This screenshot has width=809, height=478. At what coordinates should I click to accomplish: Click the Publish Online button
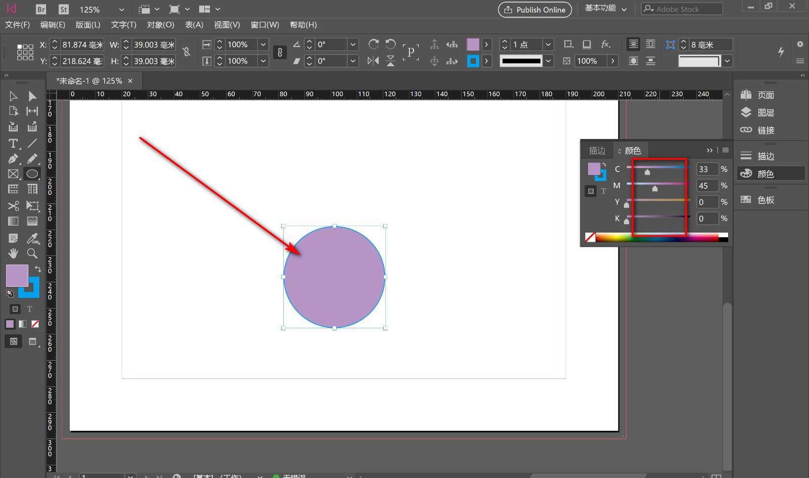coord(534,10)
